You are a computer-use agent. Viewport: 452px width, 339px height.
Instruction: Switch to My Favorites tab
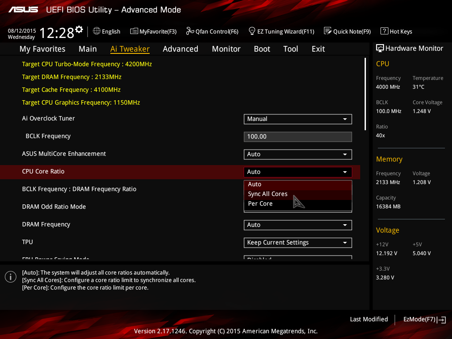tap(42, 49)
